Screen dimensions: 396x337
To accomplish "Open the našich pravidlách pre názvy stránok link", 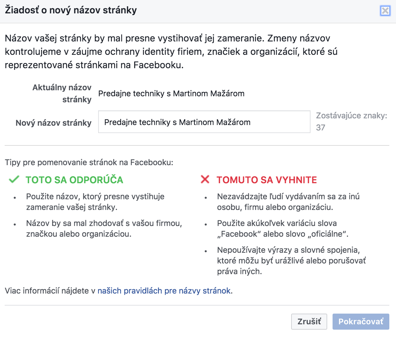I will (164, 291).
